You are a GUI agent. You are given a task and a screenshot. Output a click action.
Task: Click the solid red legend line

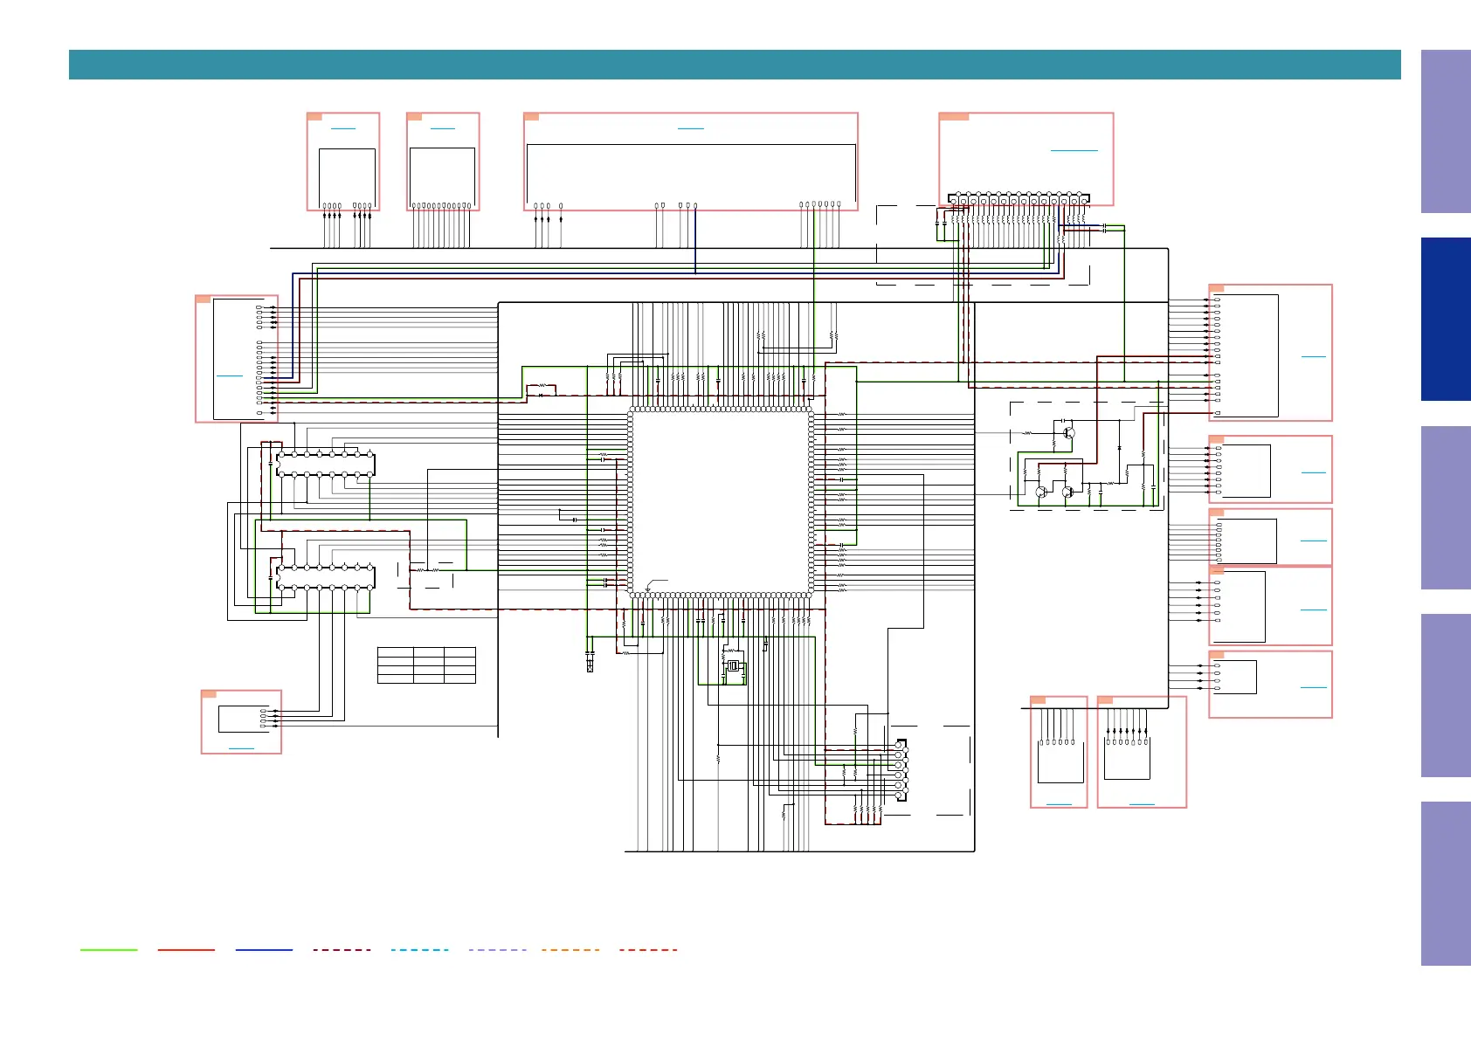[186, 949]
